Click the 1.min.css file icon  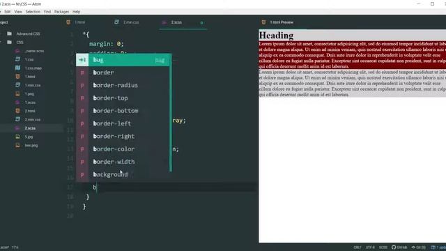[17, 85]
